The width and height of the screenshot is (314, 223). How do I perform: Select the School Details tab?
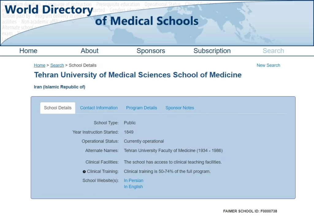(58, 108)
